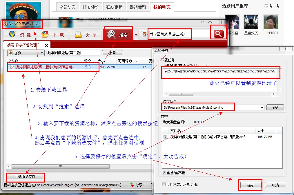
Task: Expand the dropdown arrow beside 搜索 tab
Action: 136,35
